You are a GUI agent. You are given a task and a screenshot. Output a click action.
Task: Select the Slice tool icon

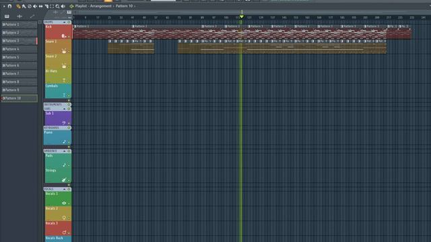tap(46, 6)
